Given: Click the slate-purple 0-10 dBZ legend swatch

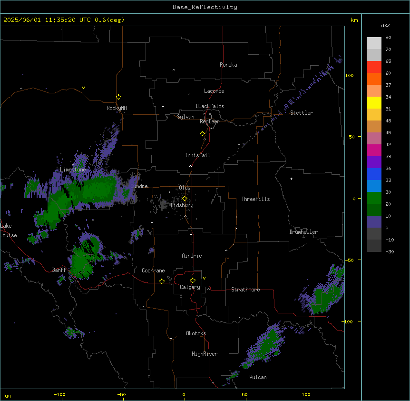Looking at the screenshot, I should pyautogui.click(x=374, y=222).
